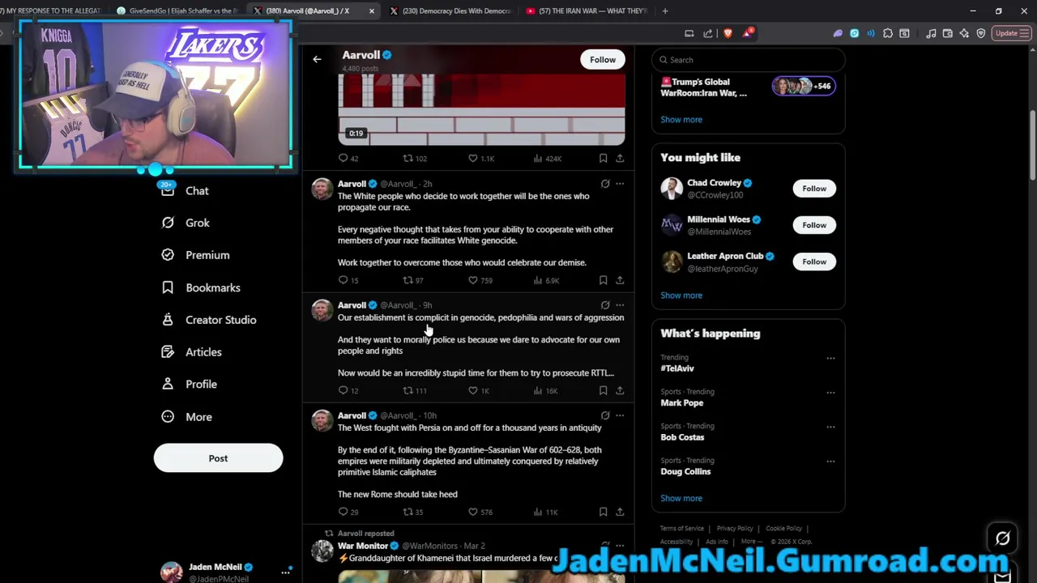The image size is (1037, 583).
Task: Repost the 'White people who decide' post
Action: (x=408, y=280)
